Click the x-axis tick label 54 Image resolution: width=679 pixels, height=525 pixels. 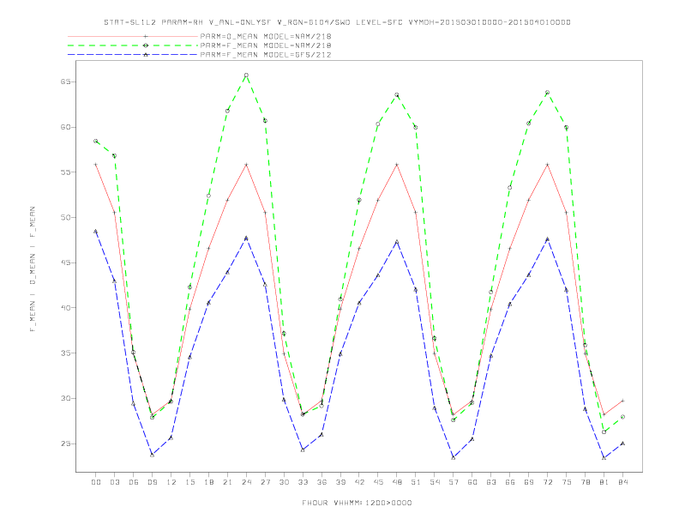pyautogui.click(x=435, y=482)
